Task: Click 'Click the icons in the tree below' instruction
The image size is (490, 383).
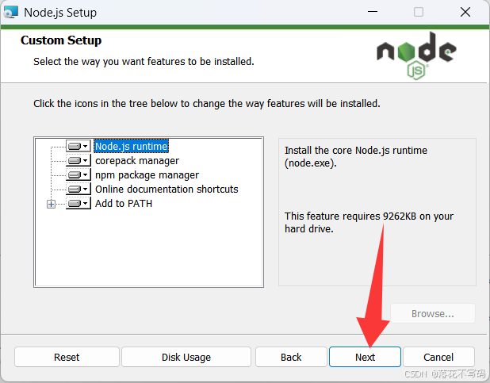Action: point(207,104)
